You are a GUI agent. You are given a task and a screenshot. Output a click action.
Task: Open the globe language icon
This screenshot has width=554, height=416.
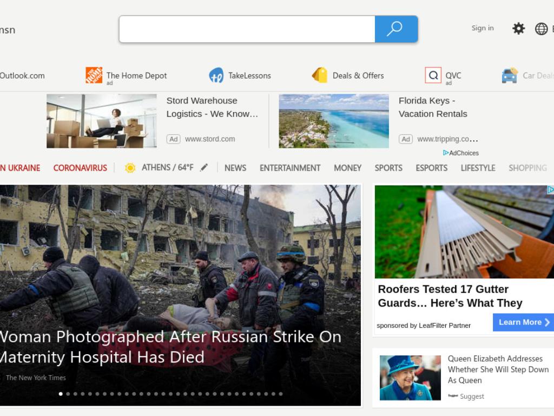[x=541, y=29]
